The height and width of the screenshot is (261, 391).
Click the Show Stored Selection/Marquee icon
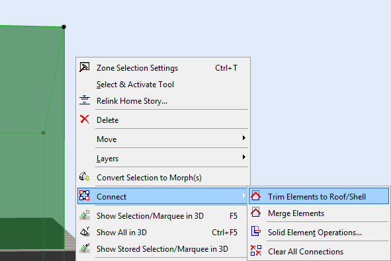85,248
